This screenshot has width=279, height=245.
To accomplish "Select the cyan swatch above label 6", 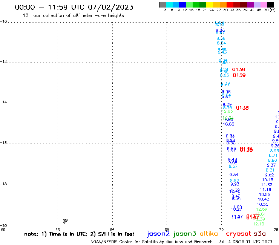I will (169, 5).
